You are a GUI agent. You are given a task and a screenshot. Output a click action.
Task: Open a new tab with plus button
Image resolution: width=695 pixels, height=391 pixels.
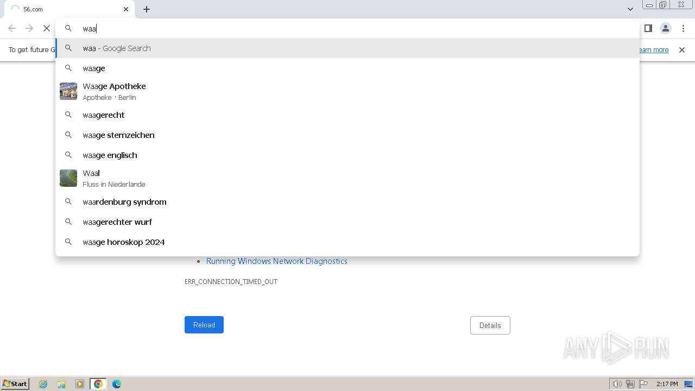point(147,9)
